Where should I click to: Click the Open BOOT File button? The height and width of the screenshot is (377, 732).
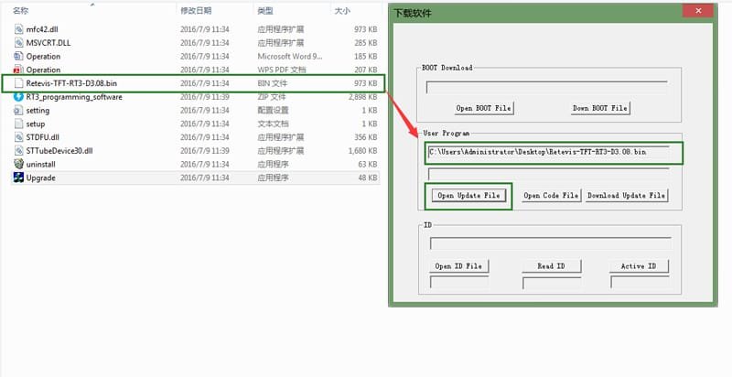[484, 108]
